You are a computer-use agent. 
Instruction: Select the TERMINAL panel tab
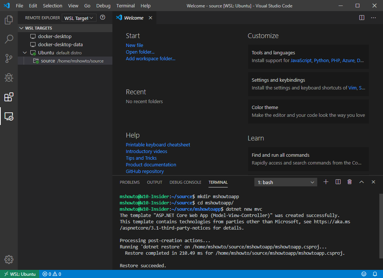[218, 182]
